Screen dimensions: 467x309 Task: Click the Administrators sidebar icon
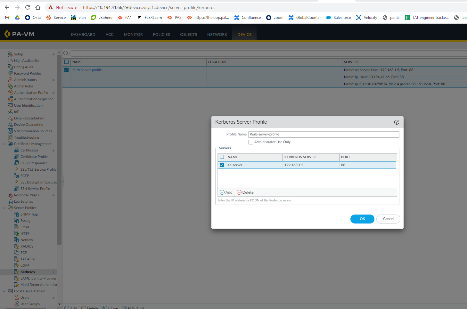(10, 80)
